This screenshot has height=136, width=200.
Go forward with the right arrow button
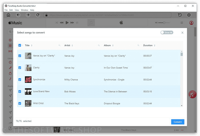pos(28,15)
